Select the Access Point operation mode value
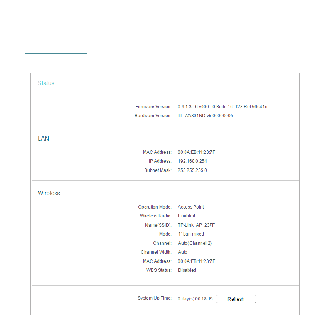Viewport: 330px width, 315px height. point(191,207)
